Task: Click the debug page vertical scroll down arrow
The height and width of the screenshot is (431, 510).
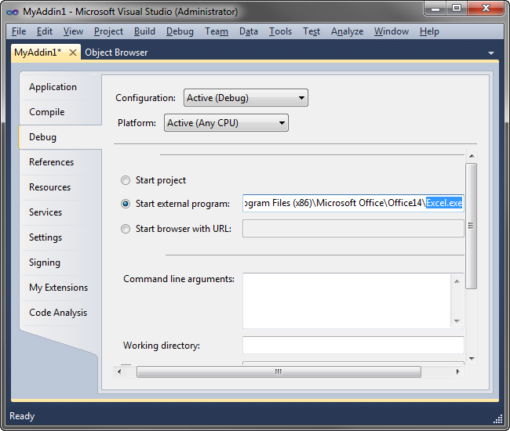Action: point(472,359)
